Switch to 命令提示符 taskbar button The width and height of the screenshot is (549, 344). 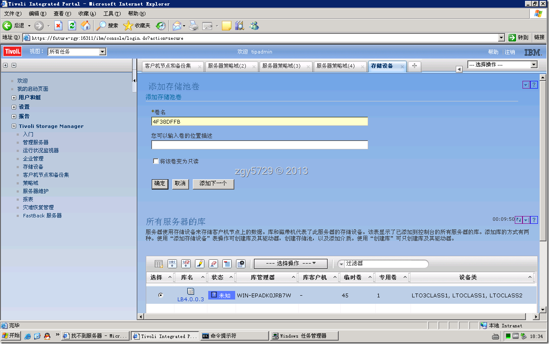point(235,336)
